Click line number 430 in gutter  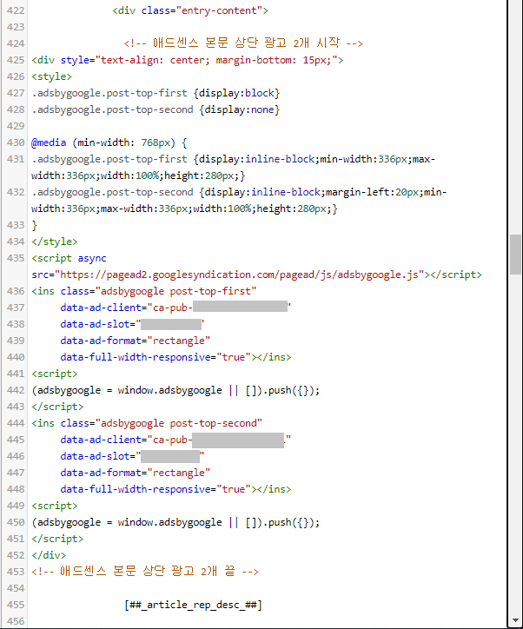point(16,142)
